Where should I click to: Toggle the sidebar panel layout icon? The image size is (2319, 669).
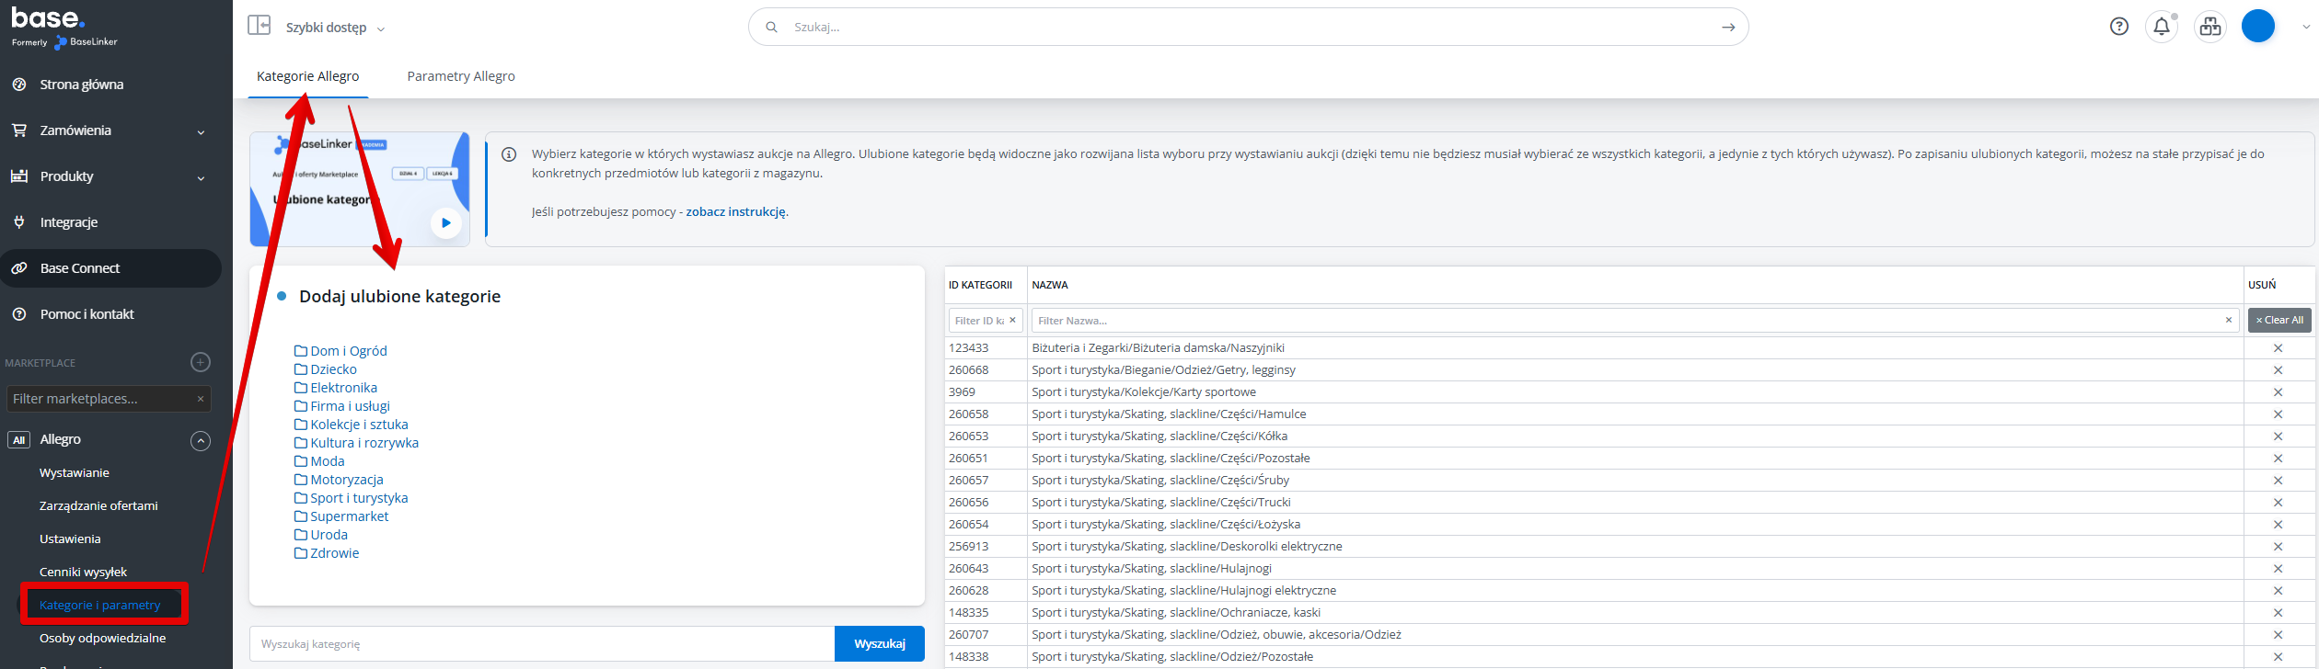tap(259, 26)
